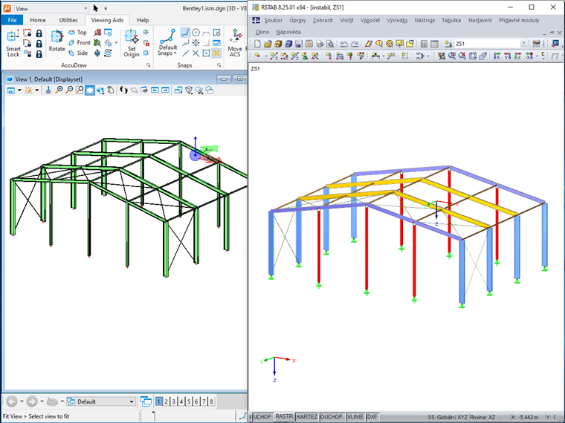The width and height of the screenshot is (565, 423).
Task: Click the RSTAB zoom window icon
Action: [x=452, y=56]
